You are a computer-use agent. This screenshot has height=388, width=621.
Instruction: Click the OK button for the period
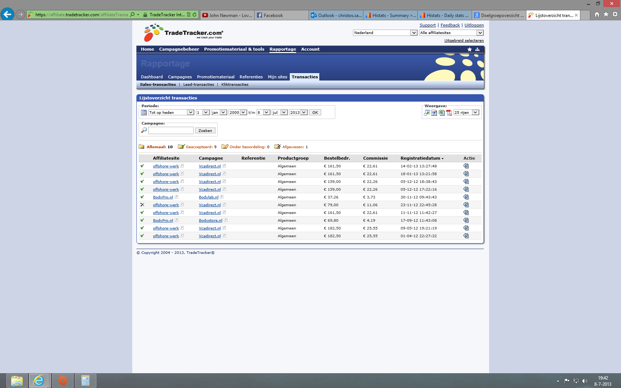click(315, 112)
